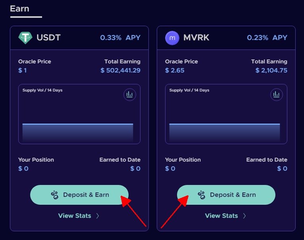304x240 pixels.
Task: Click the USDT Tether token icon
Action: [x=25, y=38]
